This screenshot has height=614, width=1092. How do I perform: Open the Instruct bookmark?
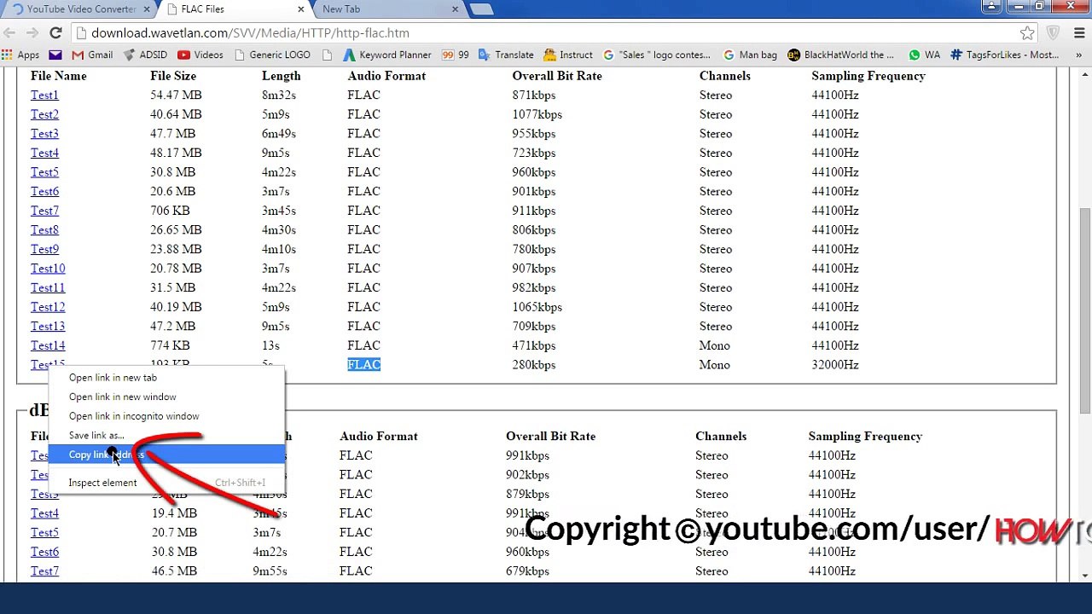click(x=568, y=55)
